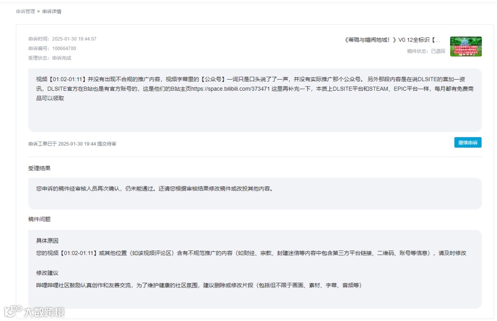497x321 pixels.
Task: Click the 含有不规范推广的内容 reason sentence
Action: click(x=251, y=253)
